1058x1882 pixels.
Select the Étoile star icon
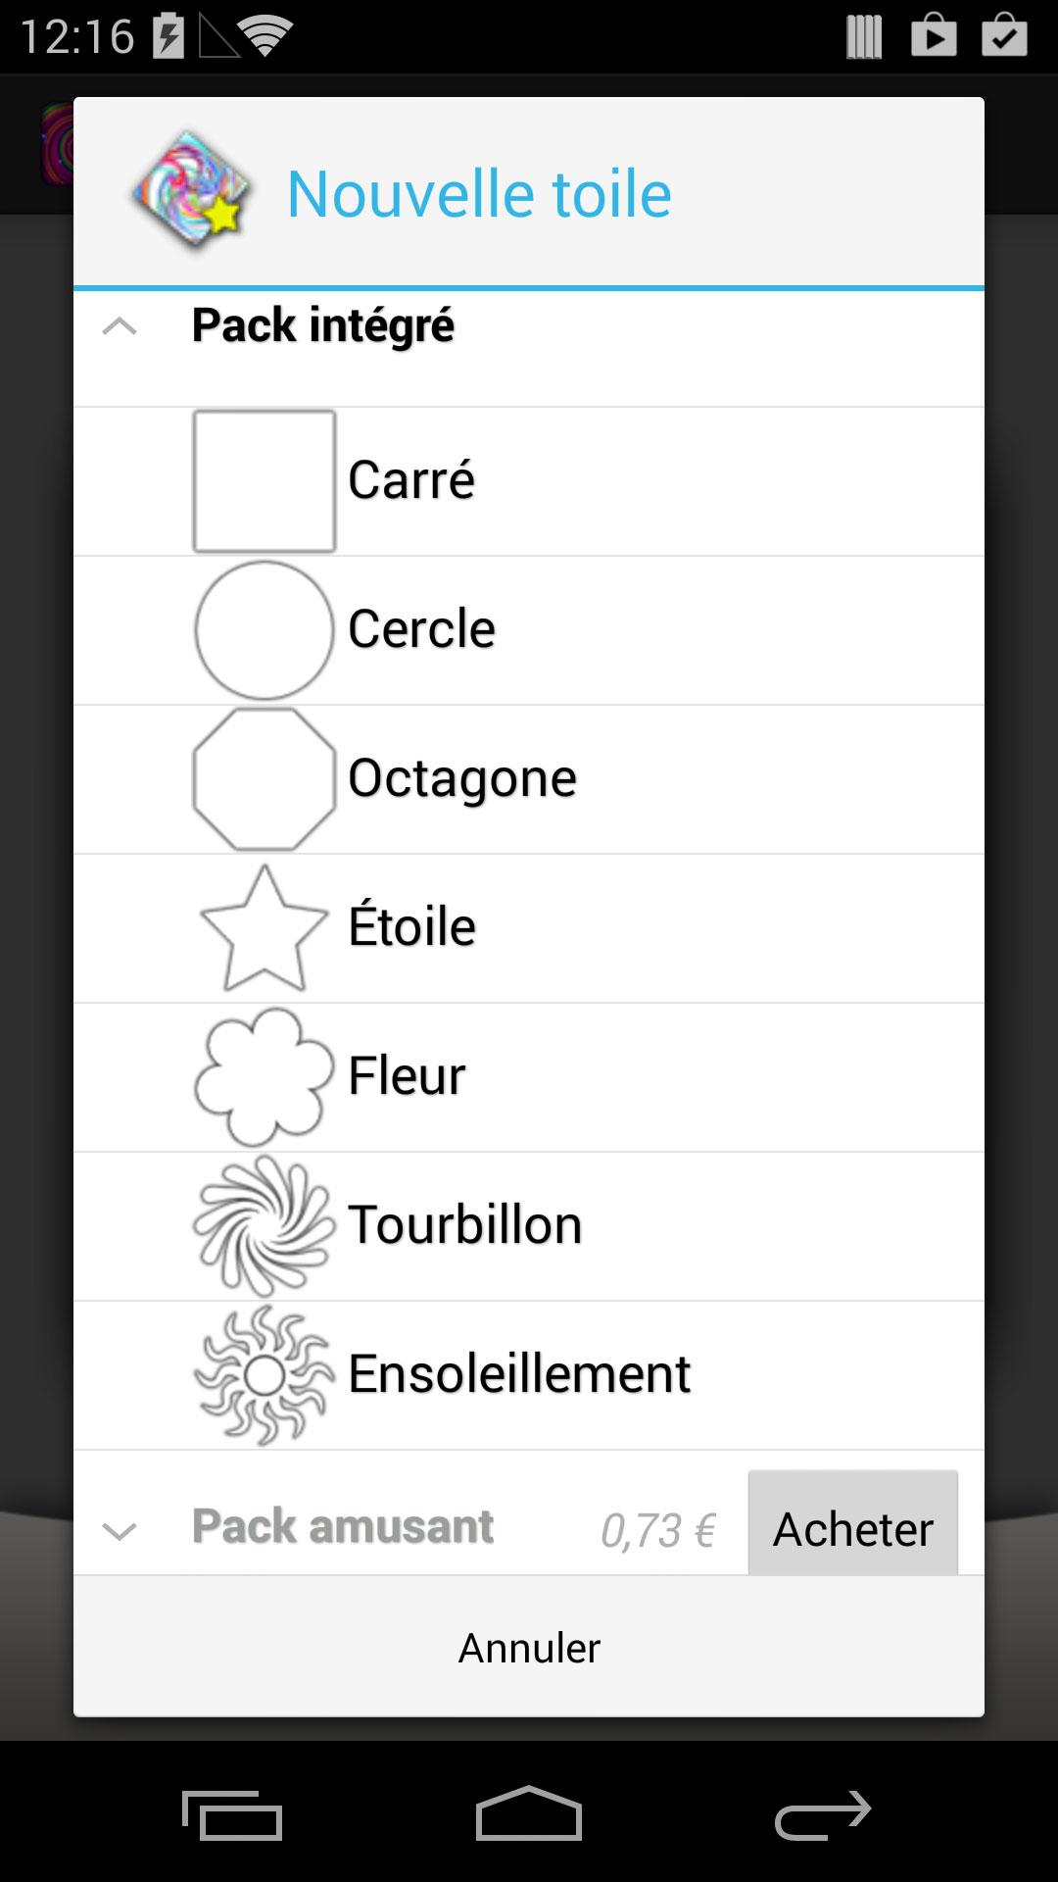(264, 928)
